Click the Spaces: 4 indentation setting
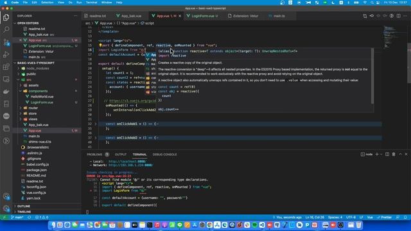The height and width of the screenshot is (231, 411). click(335, 218)
